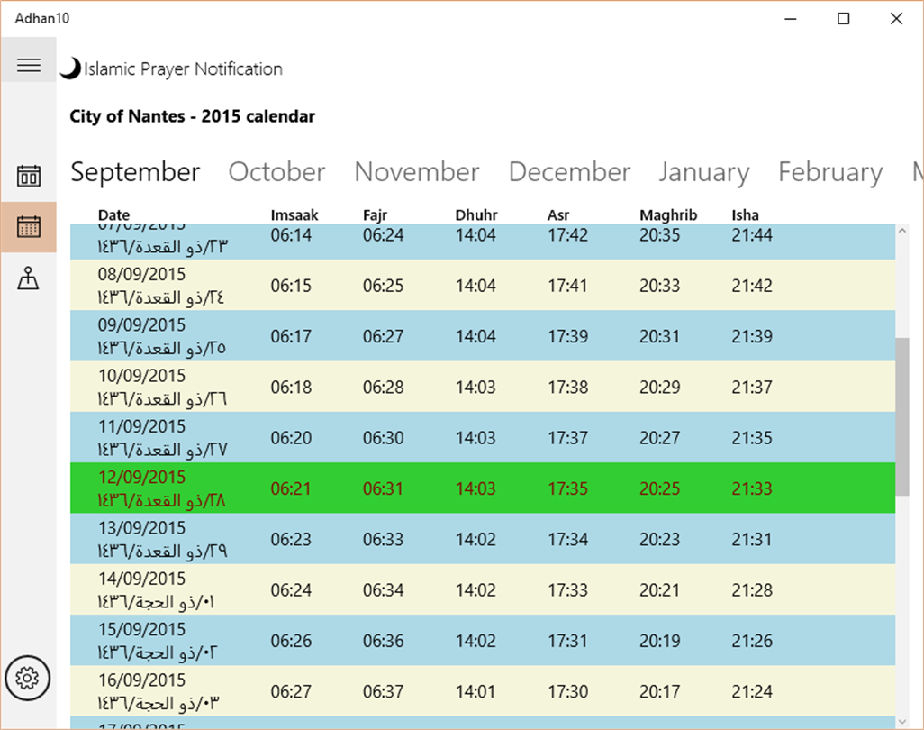The height and width of the screenshot is (730, 924).
Task: Select the highlighted 12/09/2015 row
Action: click(483, 488)
